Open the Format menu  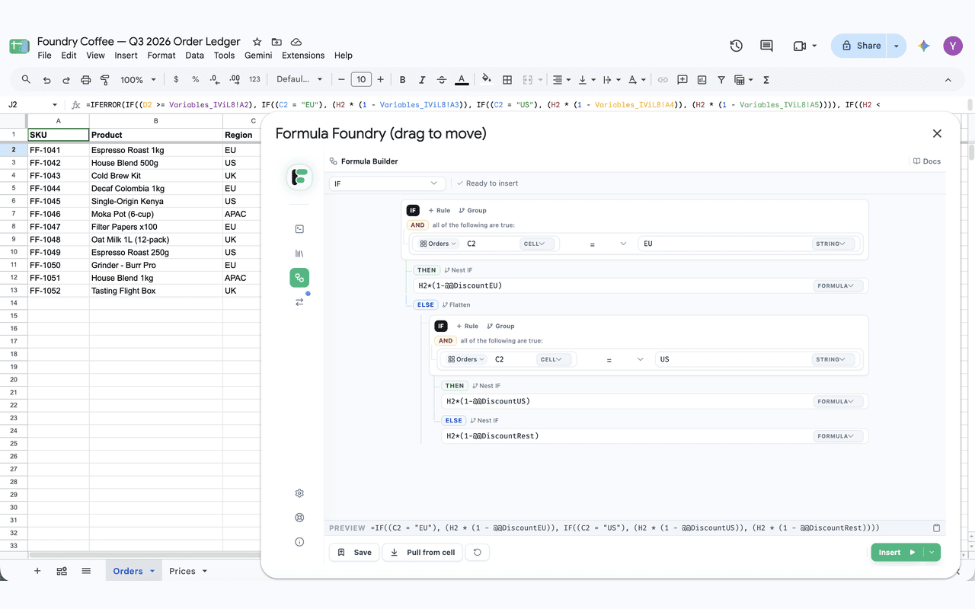161,56
